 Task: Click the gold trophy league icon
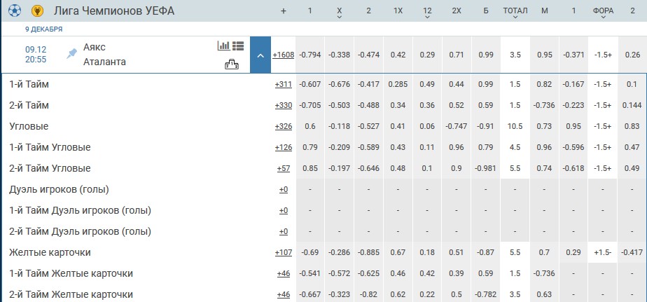[38, 11]
